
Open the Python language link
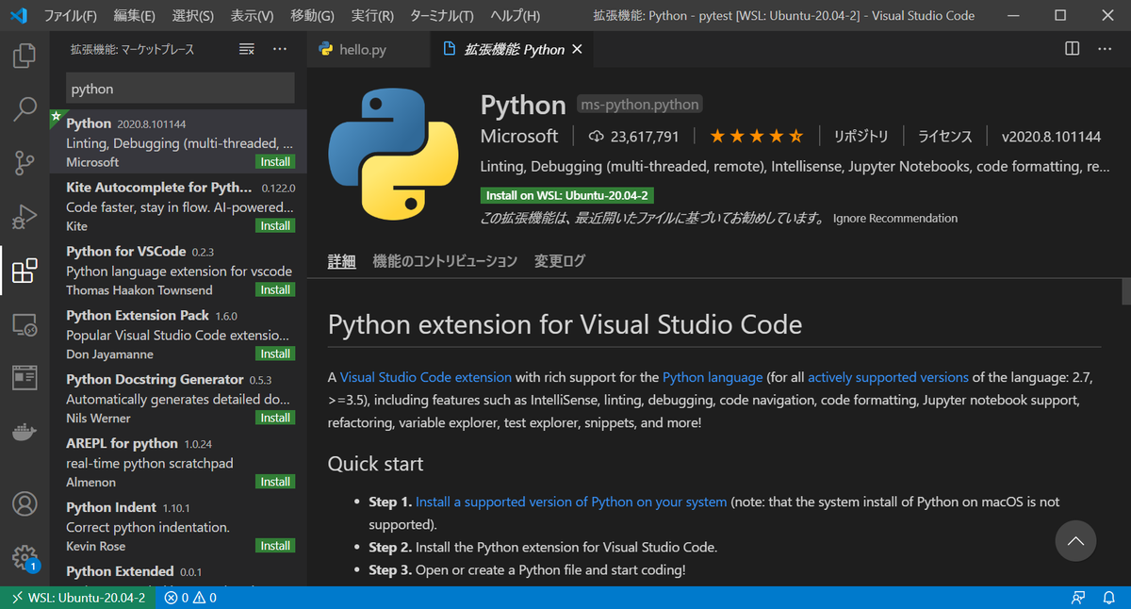coord(713,377)
